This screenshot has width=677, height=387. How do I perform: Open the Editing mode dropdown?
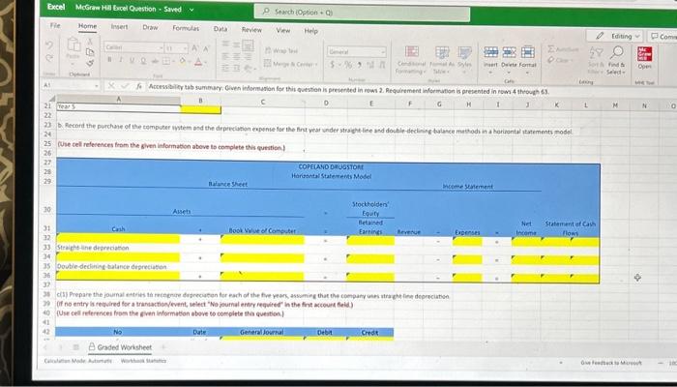coord(615,36)
